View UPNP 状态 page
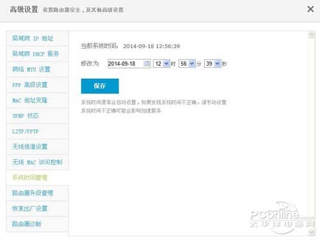Viewport: 320px width, 240px height. pyautogui.click(x=37, y=116)
